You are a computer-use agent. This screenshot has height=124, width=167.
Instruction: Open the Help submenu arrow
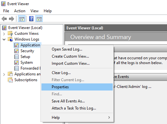point(109,118)
